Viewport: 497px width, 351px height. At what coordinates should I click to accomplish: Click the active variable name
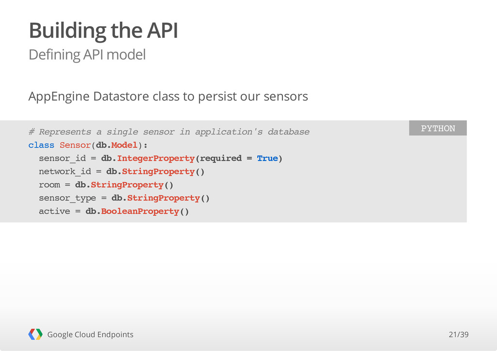(54, 211)
